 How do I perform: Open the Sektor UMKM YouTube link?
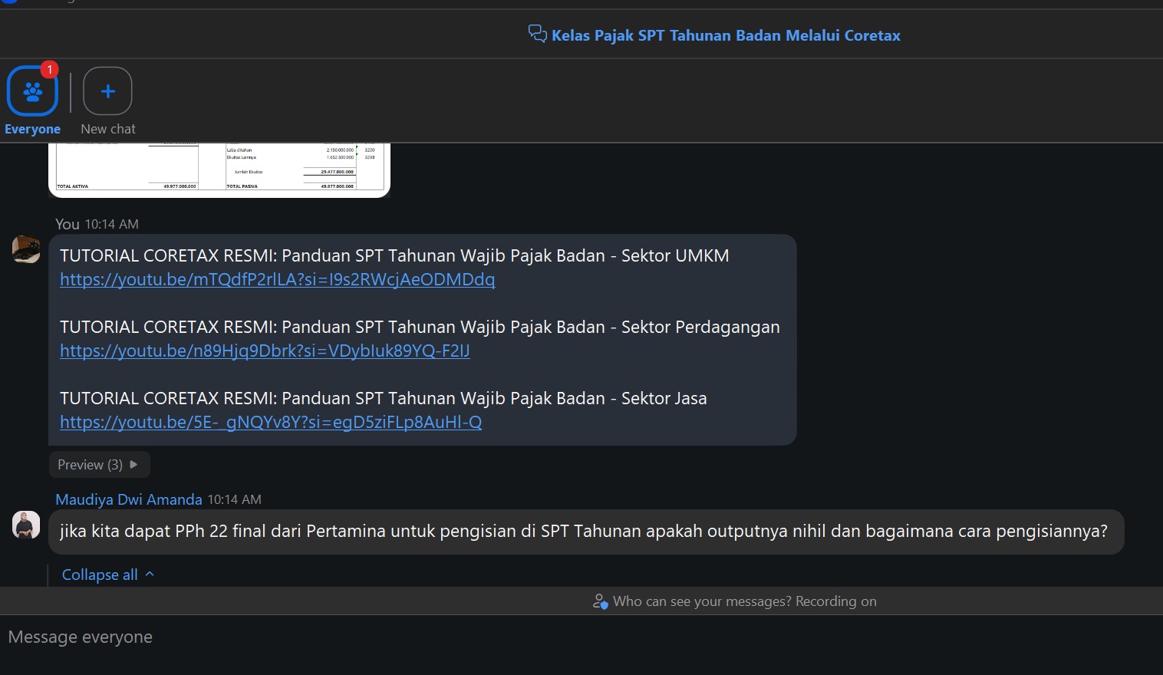277,279
